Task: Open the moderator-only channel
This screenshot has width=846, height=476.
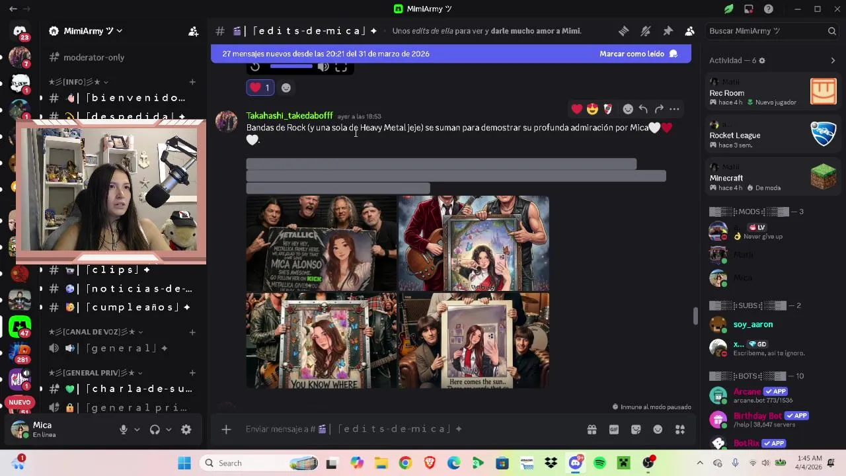Action: (x=93, y=58)
